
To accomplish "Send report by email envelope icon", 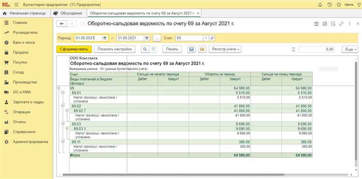I will point(202,49).
